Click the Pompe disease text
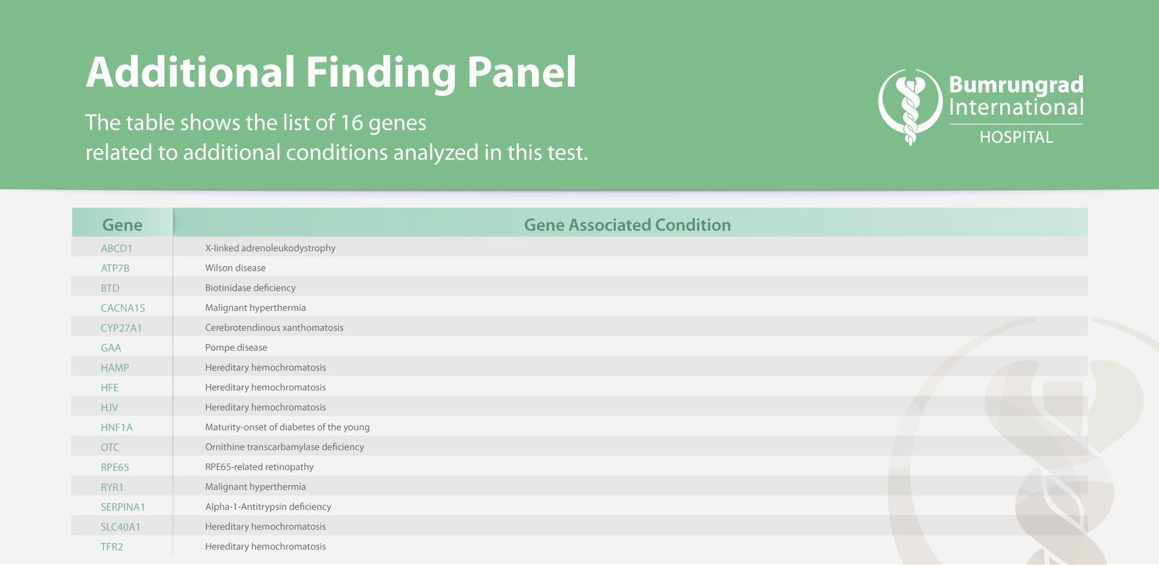 (235, 348)
